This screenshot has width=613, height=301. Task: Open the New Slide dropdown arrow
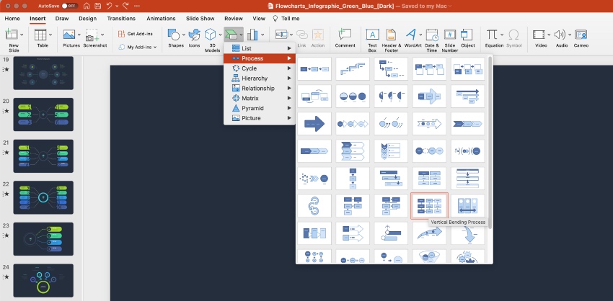coord(22,35)
